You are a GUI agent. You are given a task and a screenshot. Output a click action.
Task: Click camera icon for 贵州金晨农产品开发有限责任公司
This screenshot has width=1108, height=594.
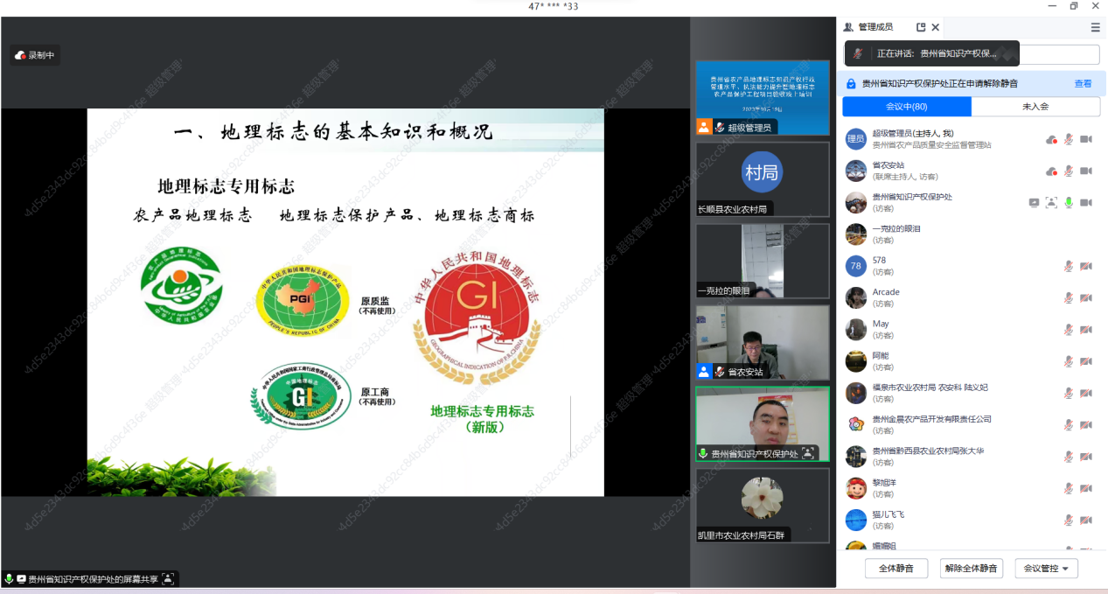click(1086, 424)
